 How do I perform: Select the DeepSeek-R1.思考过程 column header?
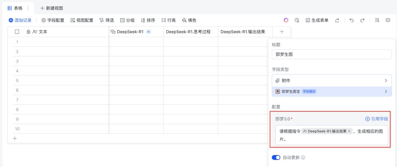[x=191, y=32]
